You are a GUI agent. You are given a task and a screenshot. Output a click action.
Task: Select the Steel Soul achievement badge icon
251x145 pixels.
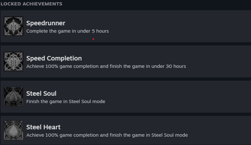click(13, 97)
